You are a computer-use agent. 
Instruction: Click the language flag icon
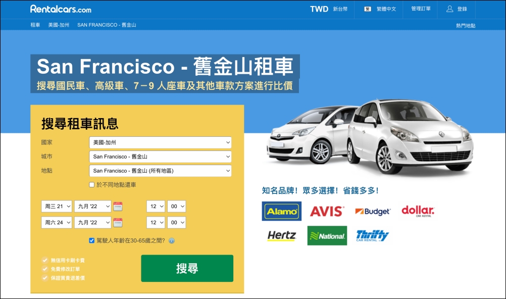(x=368, y=9)
